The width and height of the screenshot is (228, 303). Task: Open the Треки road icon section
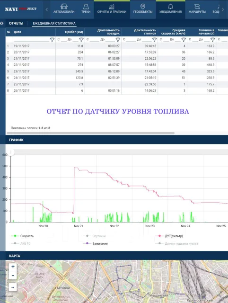(x=86, y=9)
